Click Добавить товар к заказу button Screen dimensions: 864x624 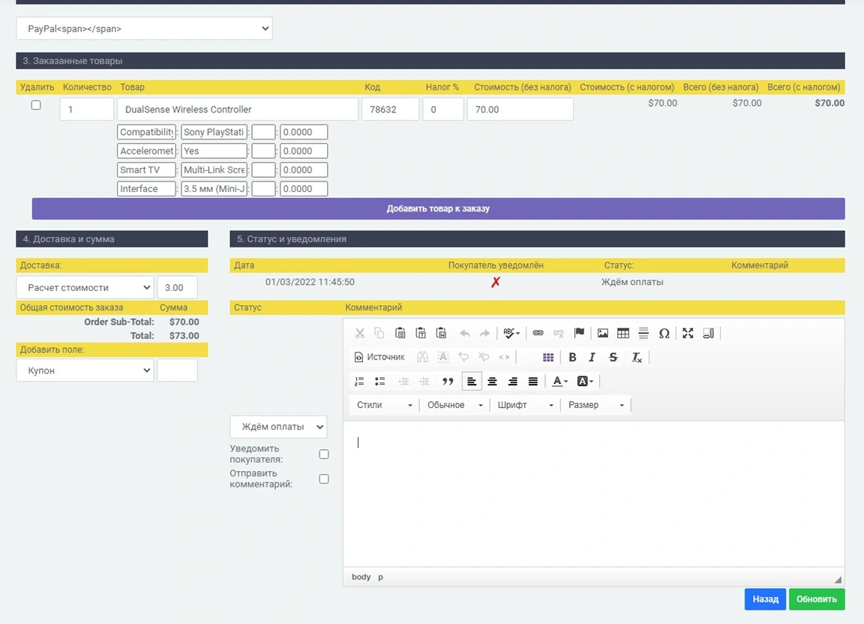[438, 208]
